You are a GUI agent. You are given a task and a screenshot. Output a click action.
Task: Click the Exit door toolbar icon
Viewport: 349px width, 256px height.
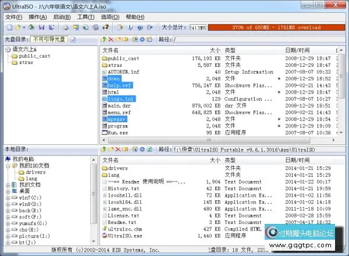tap(150, 27)
